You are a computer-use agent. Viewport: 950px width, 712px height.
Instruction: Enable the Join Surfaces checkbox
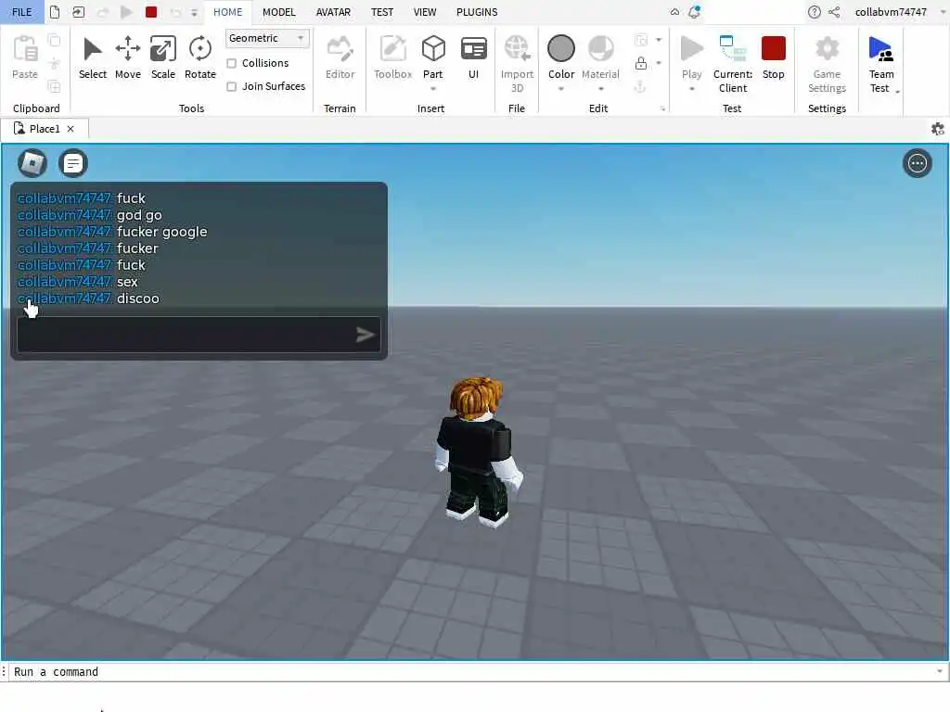click(x=231, y=86)
